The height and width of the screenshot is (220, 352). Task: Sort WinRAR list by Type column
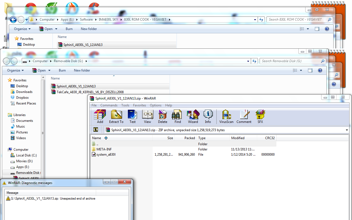tap(213, 138)
